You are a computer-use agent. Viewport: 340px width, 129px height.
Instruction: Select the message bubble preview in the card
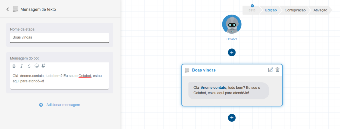pos(228,91)
